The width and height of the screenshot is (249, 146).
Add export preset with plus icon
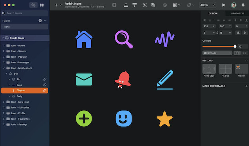point(247,86)
